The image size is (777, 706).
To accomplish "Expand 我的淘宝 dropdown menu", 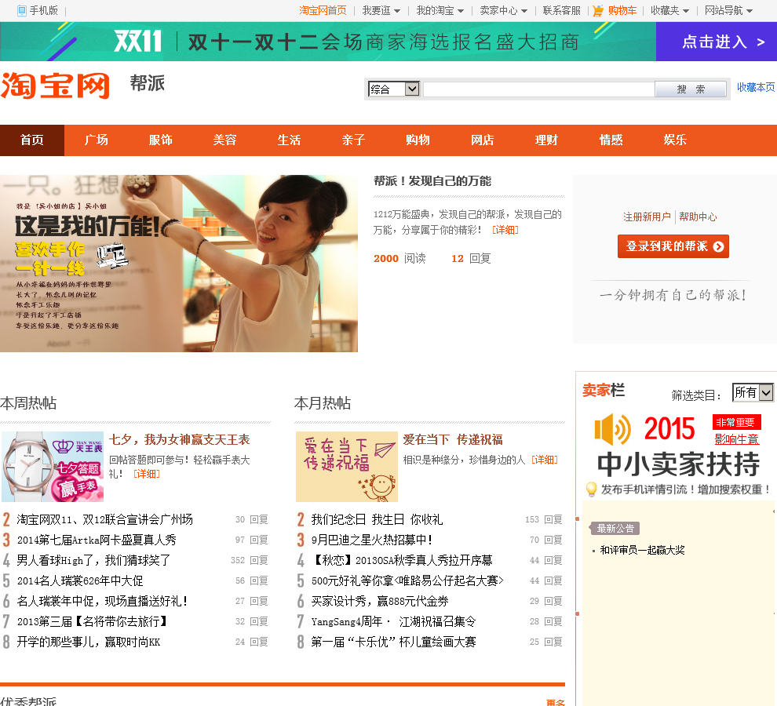I will [440, 10].
